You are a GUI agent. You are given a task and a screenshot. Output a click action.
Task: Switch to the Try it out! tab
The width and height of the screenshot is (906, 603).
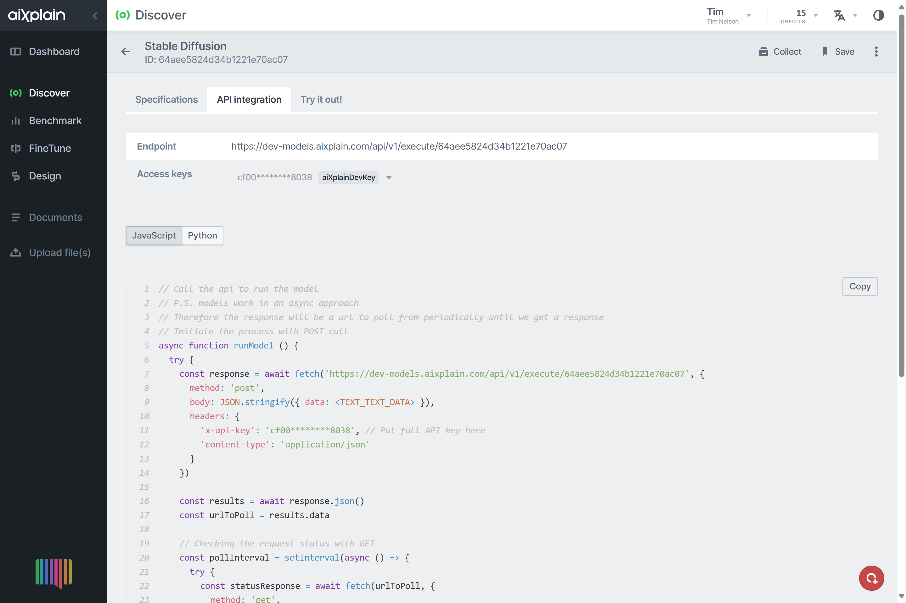coord(321,100)
